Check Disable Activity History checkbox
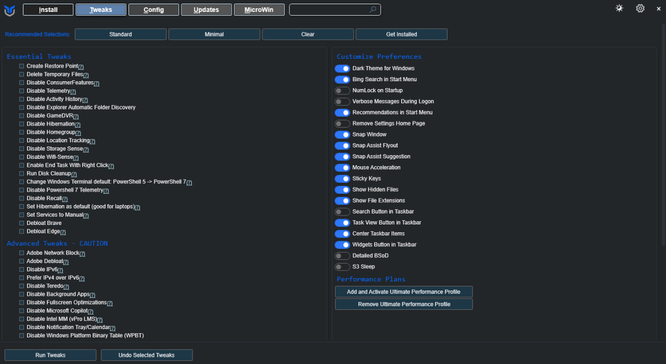Viewport: 666px width, 364px height. (22, 99)
